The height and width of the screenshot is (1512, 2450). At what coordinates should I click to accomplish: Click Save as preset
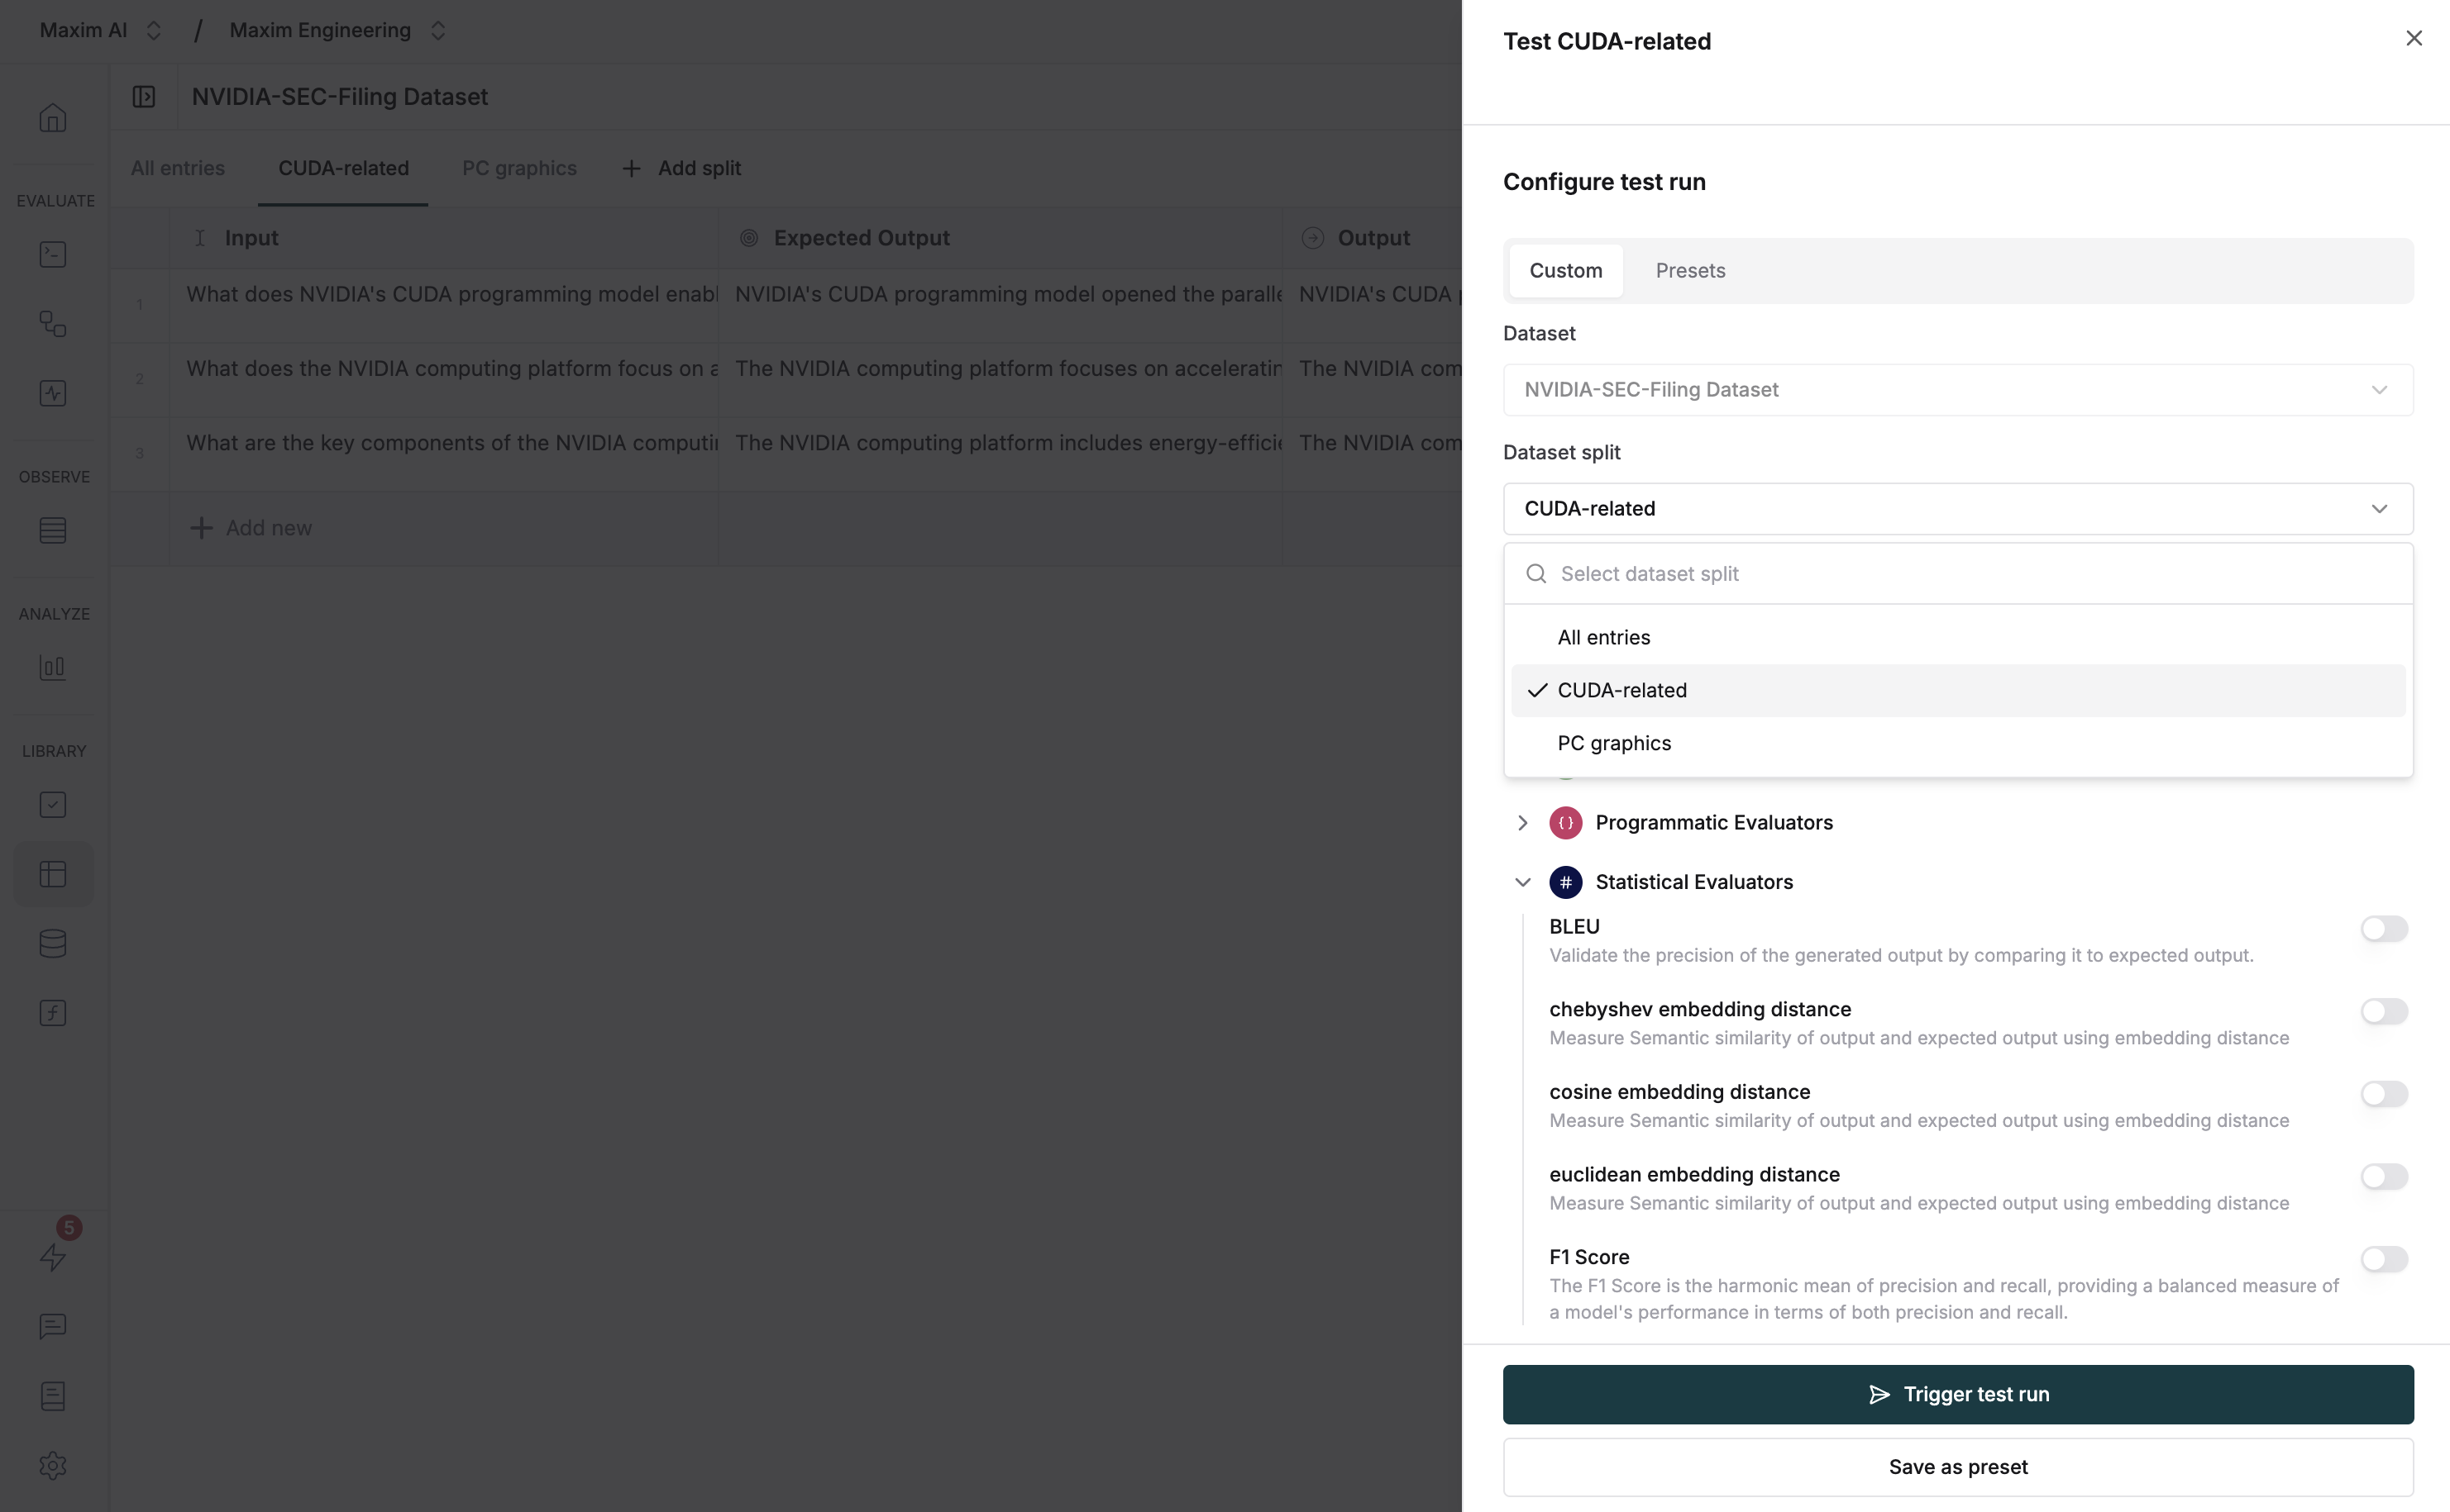coord(1956,1467)
